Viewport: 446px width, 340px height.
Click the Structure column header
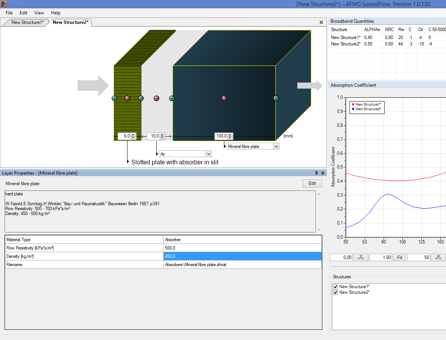click(345, 29)
